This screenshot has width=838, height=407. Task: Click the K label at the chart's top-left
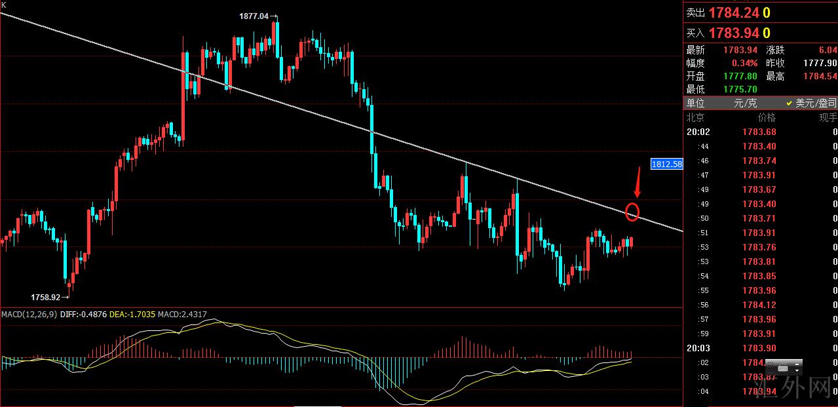[x=4, y=5]
